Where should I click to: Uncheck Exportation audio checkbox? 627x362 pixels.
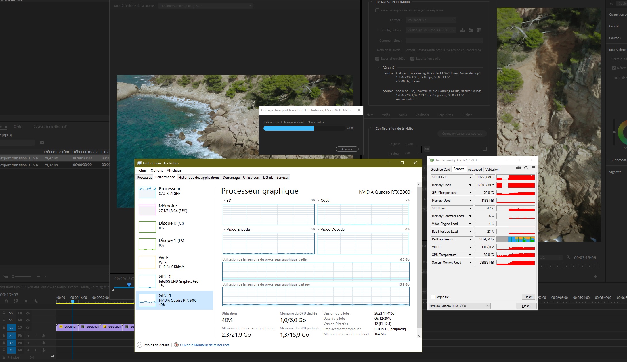(412, 59)
